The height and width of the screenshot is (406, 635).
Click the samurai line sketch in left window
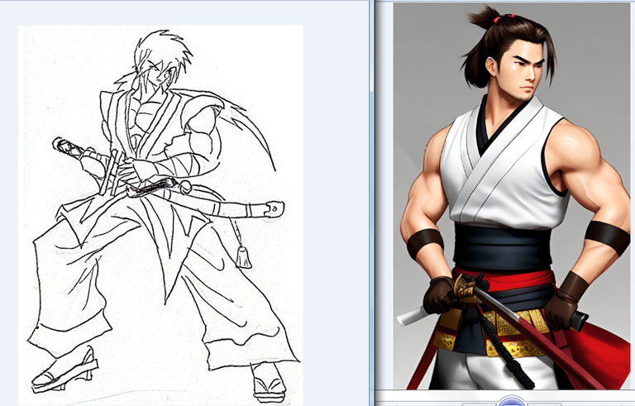click(x=160, y=215)
